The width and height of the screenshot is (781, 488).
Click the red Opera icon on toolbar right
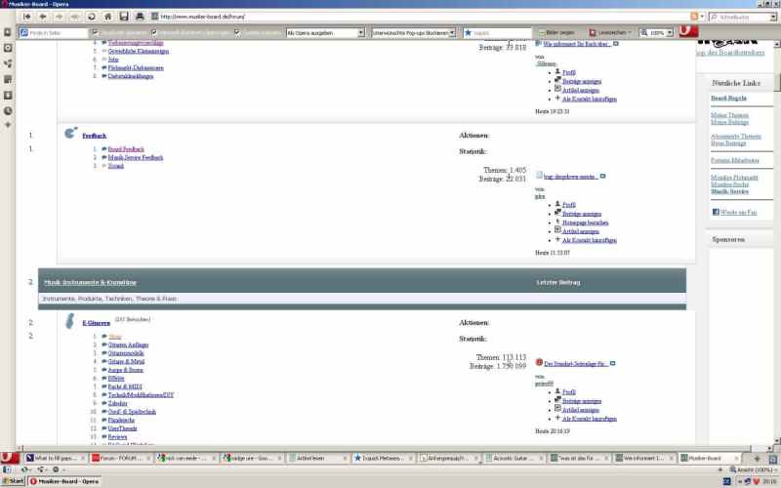pyautogui.click(x=688, y=31)
